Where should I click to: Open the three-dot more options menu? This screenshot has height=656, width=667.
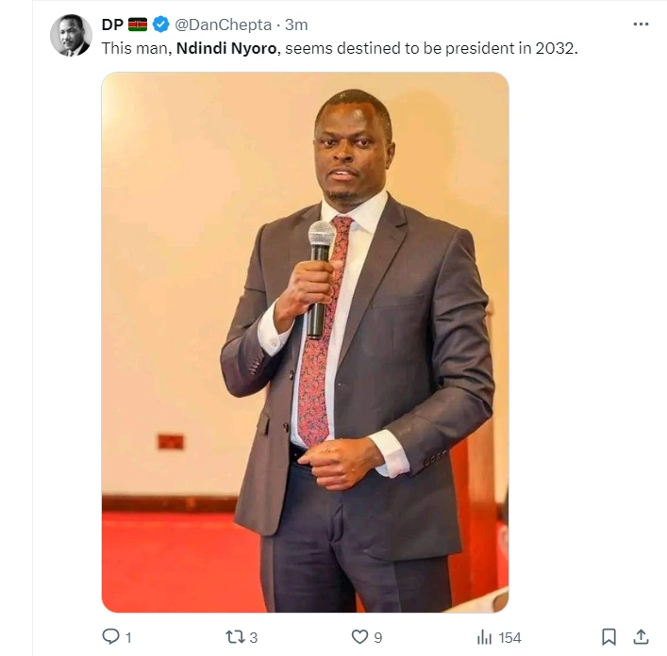[x=641, y=25]
